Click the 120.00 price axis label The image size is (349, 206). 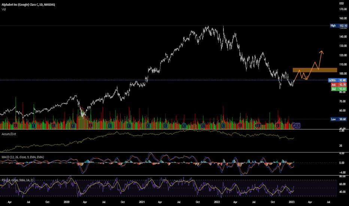coord(343,55)
